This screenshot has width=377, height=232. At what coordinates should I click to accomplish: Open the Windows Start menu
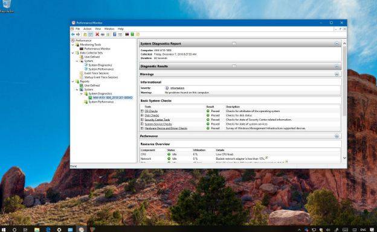(4, 230)
